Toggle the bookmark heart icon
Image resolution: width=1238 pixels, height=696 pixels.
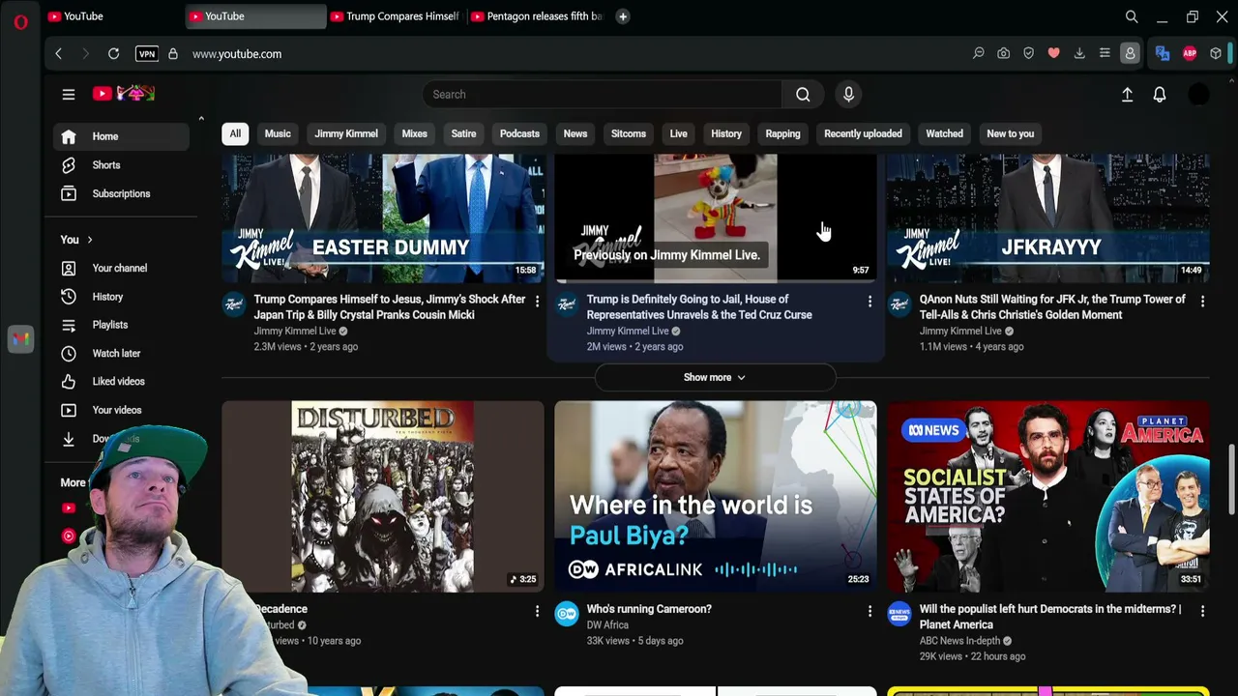1054,54
